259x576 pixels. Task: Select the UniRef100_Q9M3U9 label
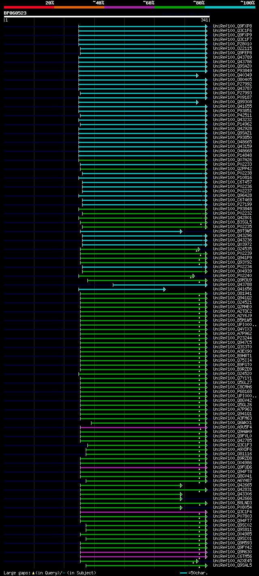pos(232,280)
